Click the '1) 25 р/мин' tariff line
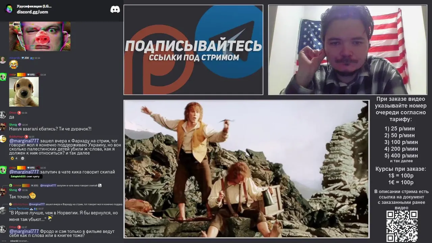Viewport: 432px width, 243px height. [400, 129]
